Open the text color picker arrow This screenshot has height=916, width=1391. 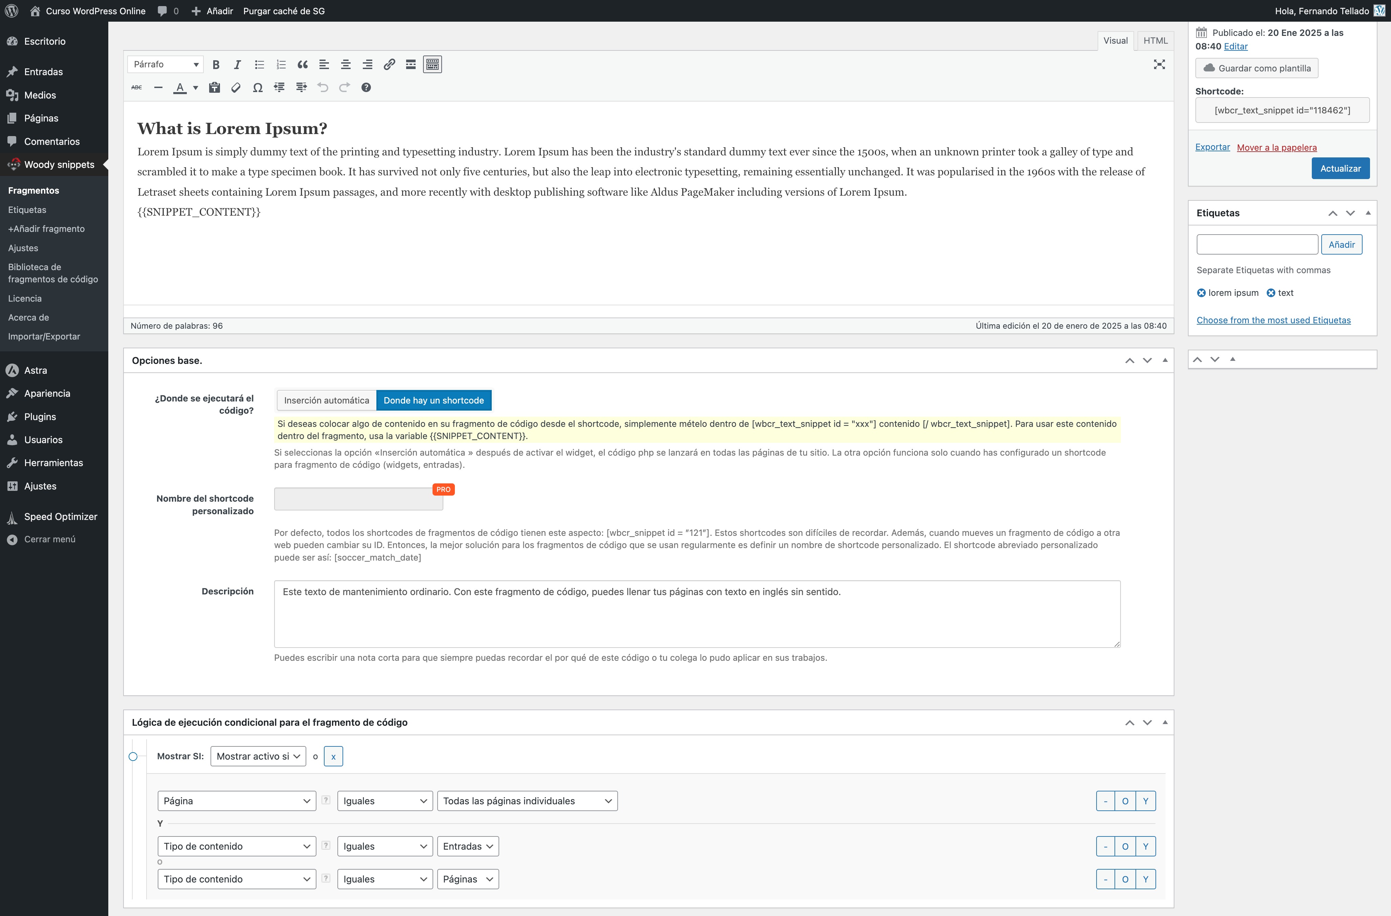[196, 88]
